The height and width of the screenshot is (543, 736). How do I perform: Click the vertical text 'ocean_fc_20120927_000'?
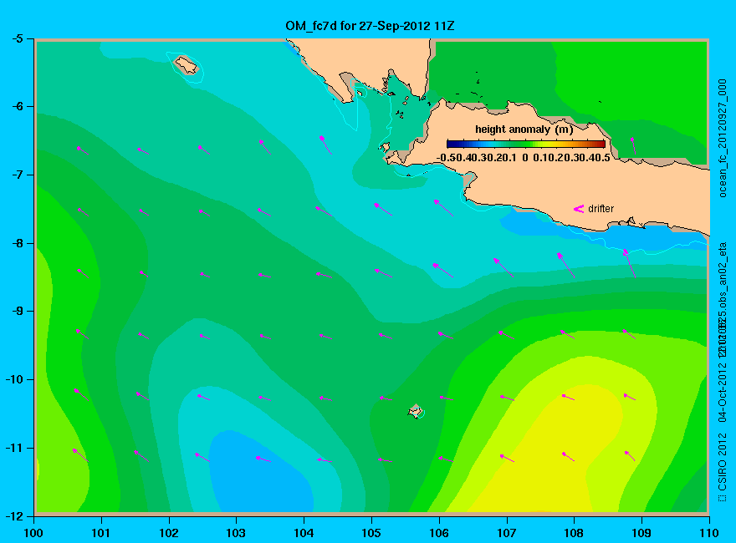coord(723,139)
